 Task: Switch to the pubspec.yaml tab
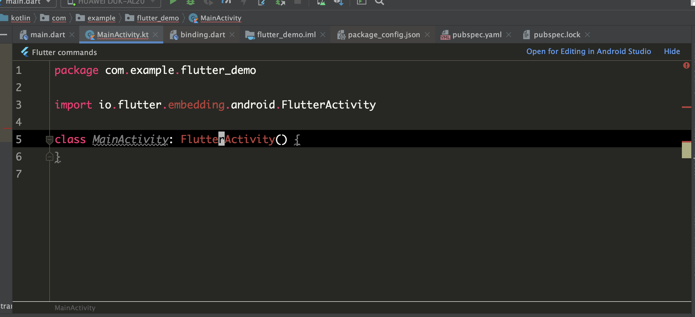[x=476, y=35]
